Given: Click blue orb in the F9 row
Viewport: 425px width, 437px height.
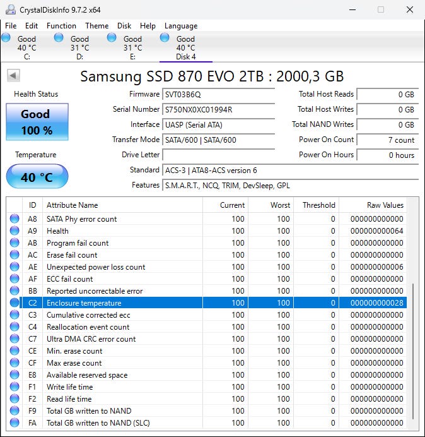Looking at the screenshot, I should [15, 410].
